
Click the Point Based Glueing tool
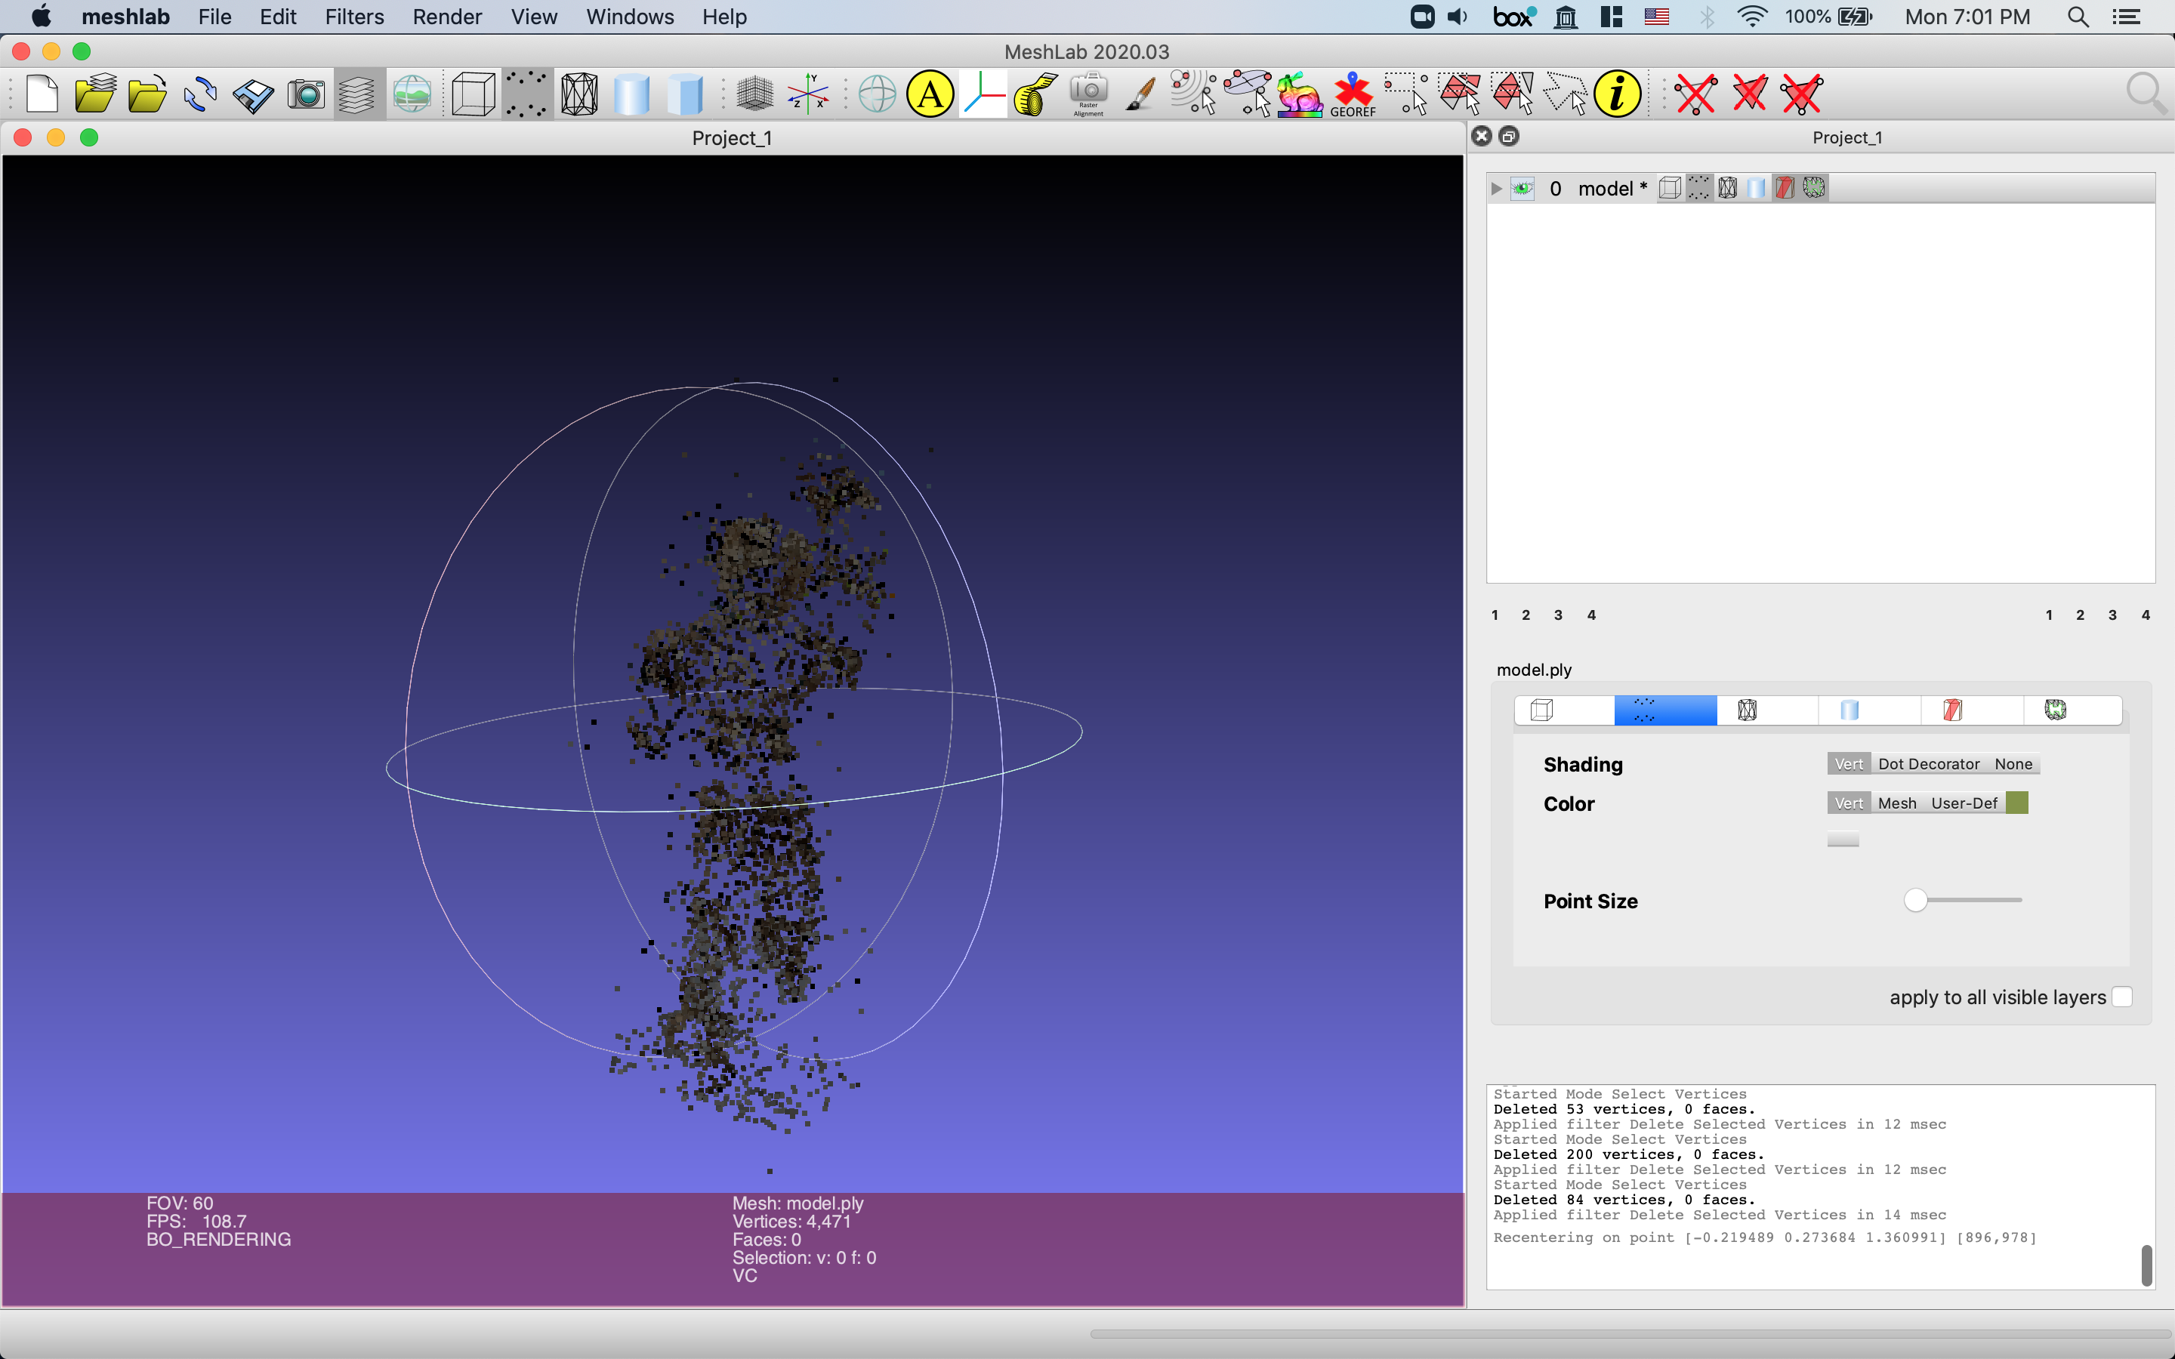pyautogui.click(x=1248, y=94)
